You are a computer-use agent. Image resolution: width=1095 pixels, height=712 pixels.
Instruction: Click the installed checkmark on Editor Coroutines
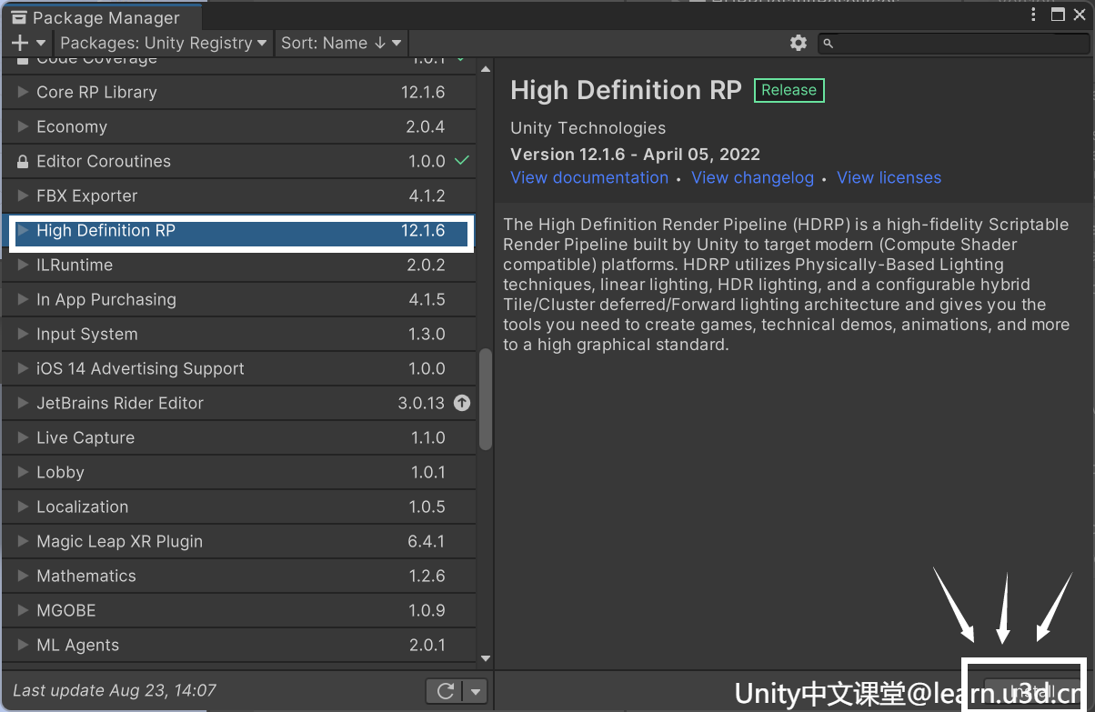(462, 160)
